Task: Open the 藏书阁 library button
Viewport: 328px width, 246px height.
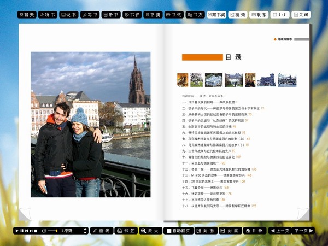Action: pos(216,15)
